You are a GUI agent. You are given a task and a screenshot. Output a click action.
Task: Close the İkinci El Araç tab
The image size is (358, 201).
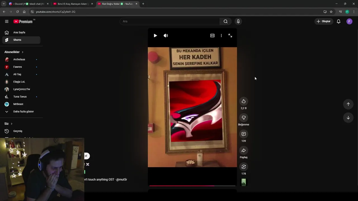92,4
